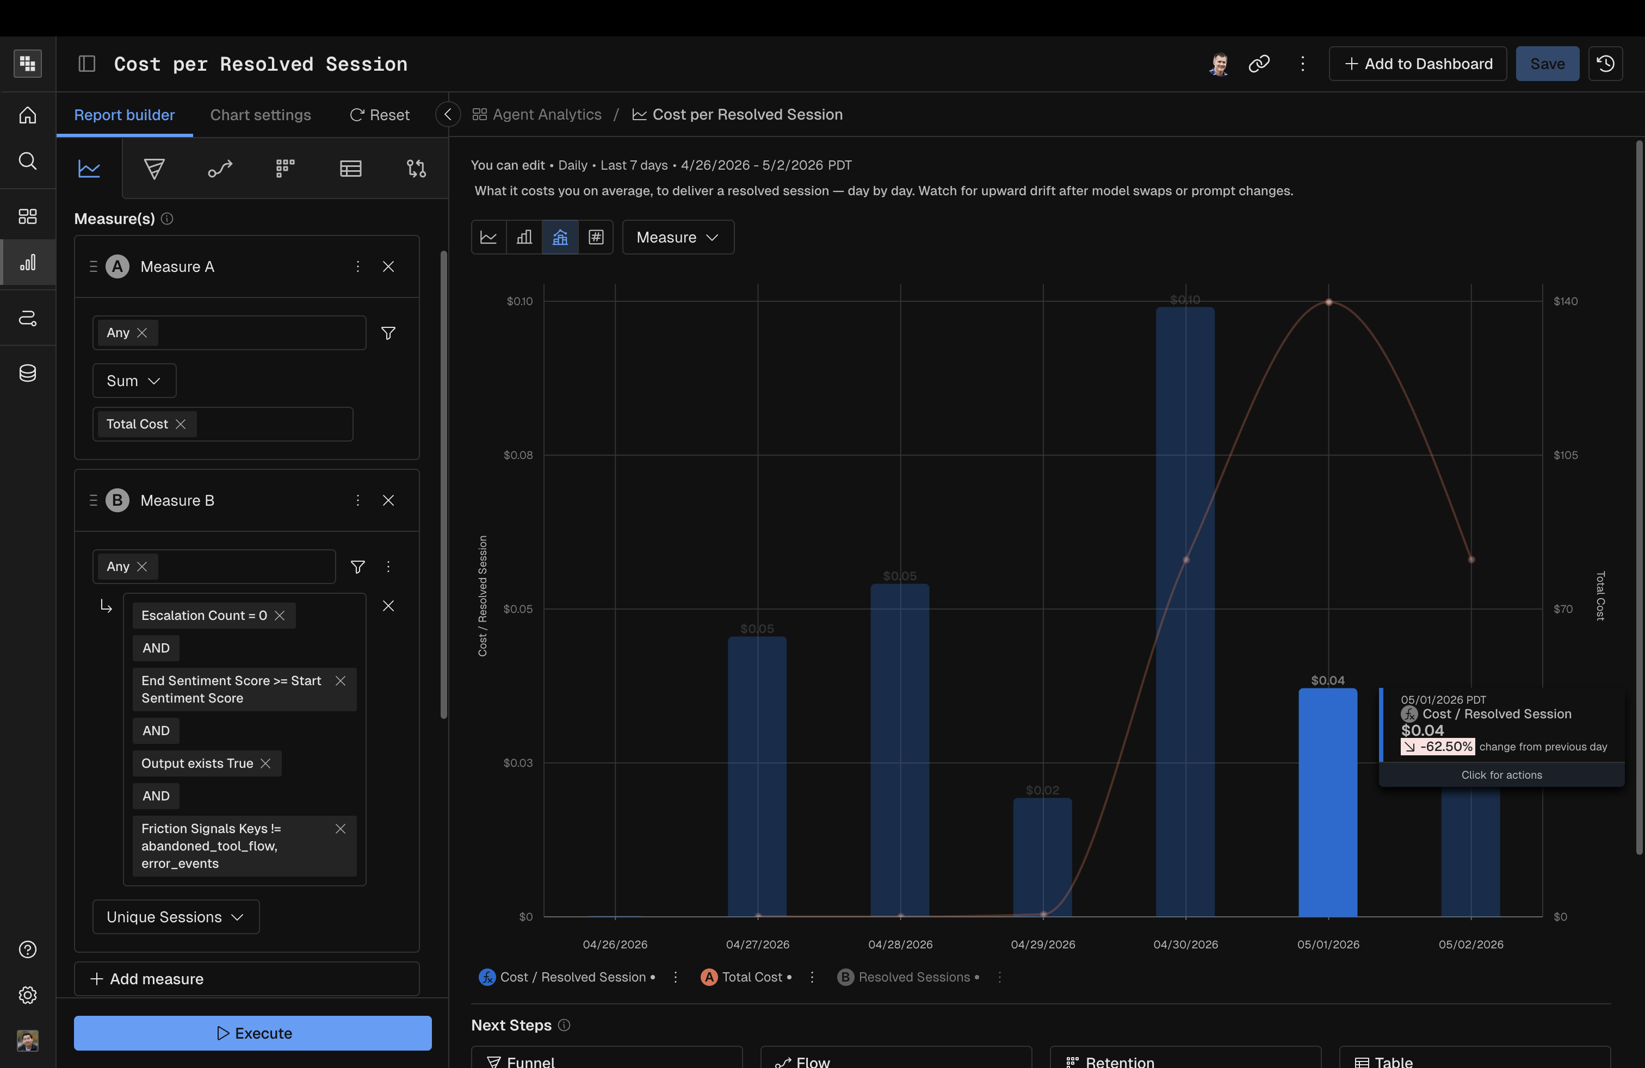Open Total Cost legend options
1645x1068 pixels.
812,977
